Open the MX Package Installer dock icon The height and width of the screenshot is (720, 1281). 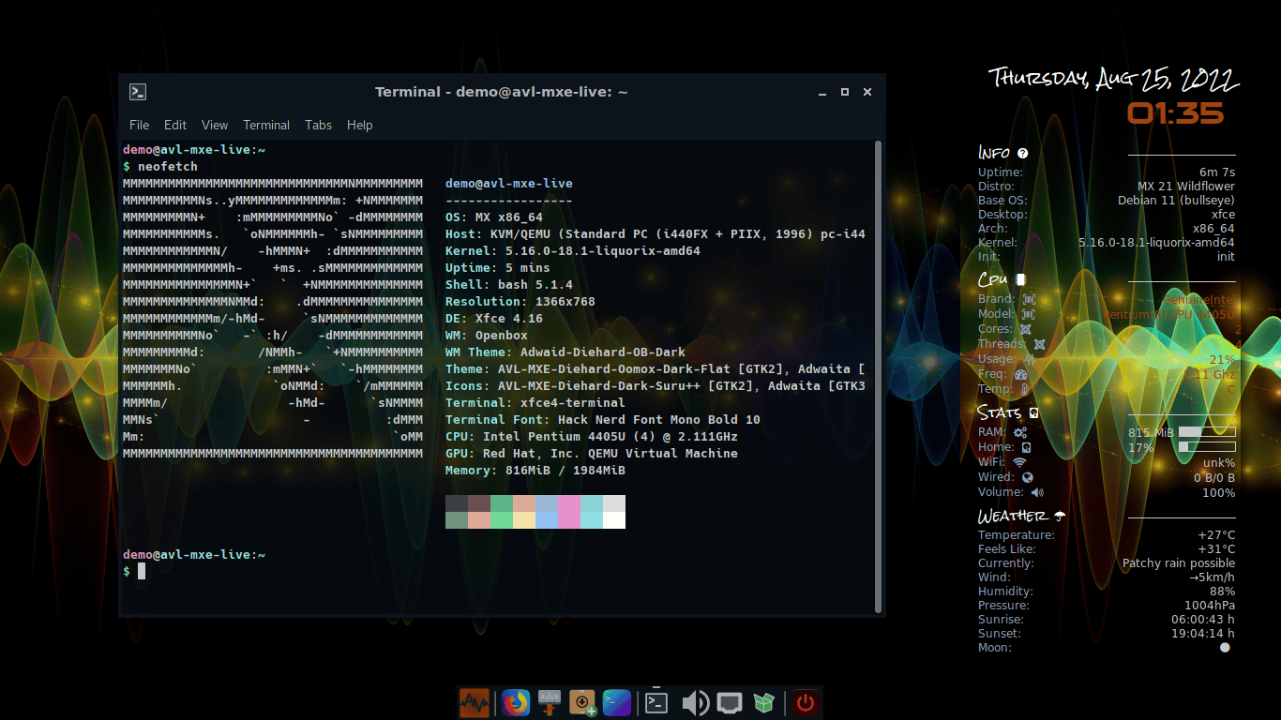pos(581,702)
